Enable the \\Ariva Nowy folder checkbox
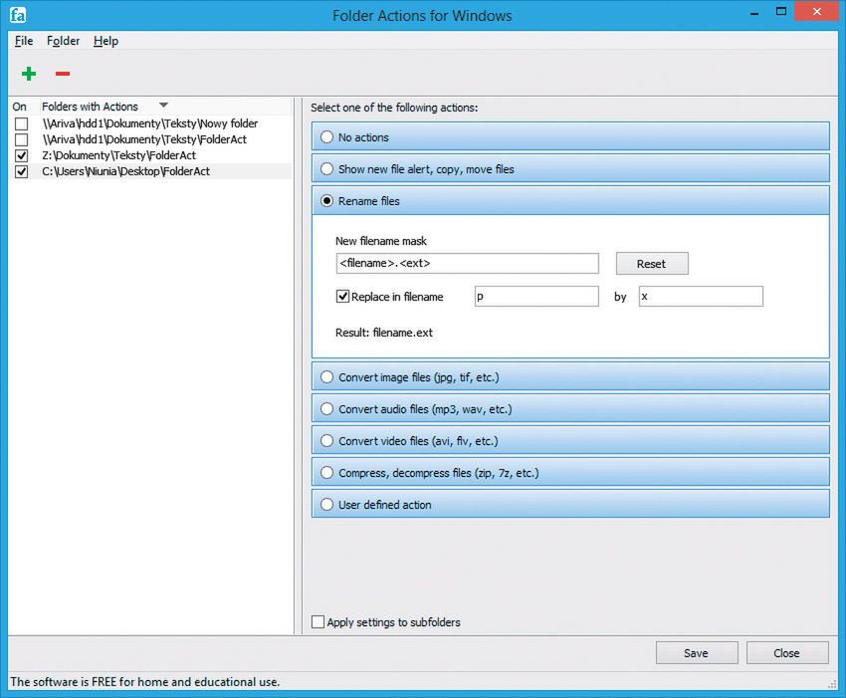The height and width of the screenshot is (698, 846). click(x=21, y=124)
